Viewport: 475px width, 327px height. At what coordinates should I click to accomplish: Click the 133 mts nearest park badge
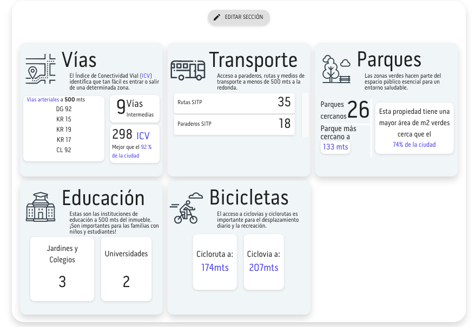point(335,147)
